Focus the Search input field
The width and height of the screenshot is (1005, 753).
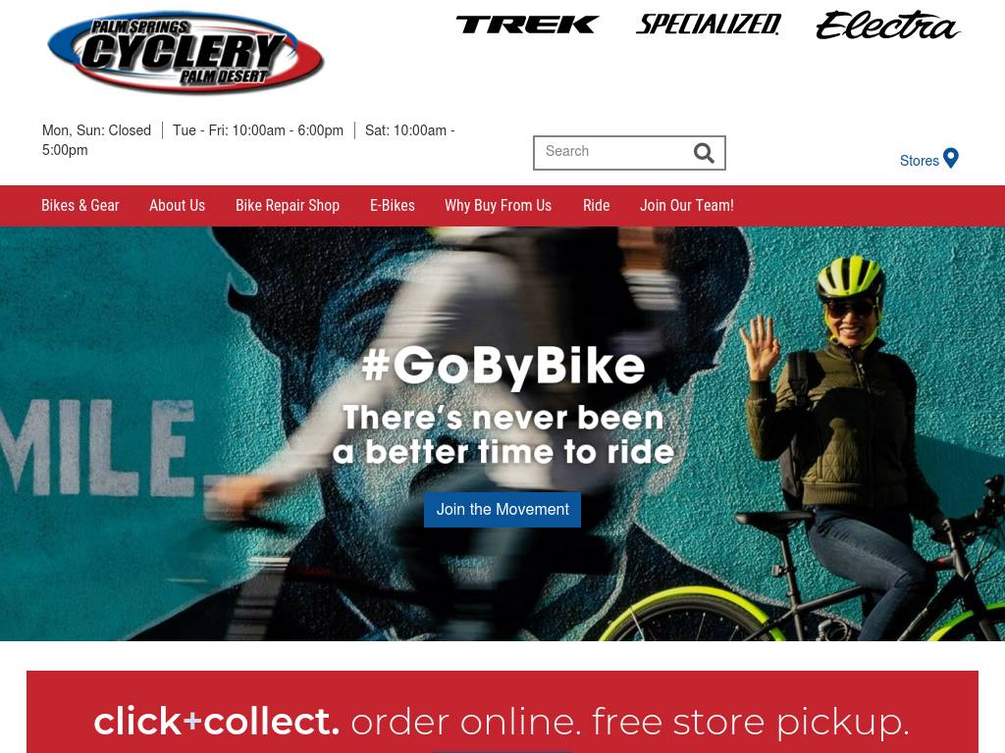pyautogui.click(x=612, y=153)
